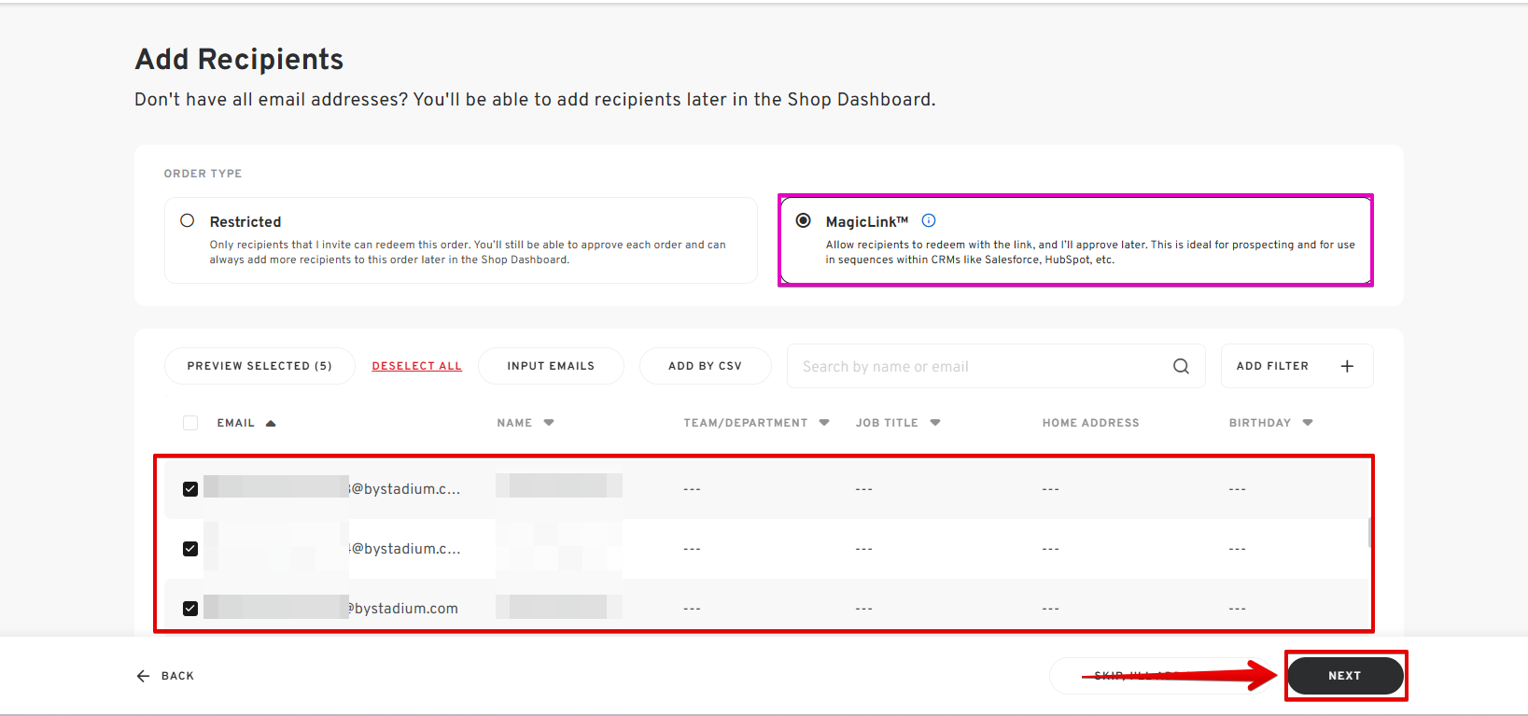Open the Job Title column dropdown
The height and width of the screenshot is (716, 1528).
pos(935,423)
